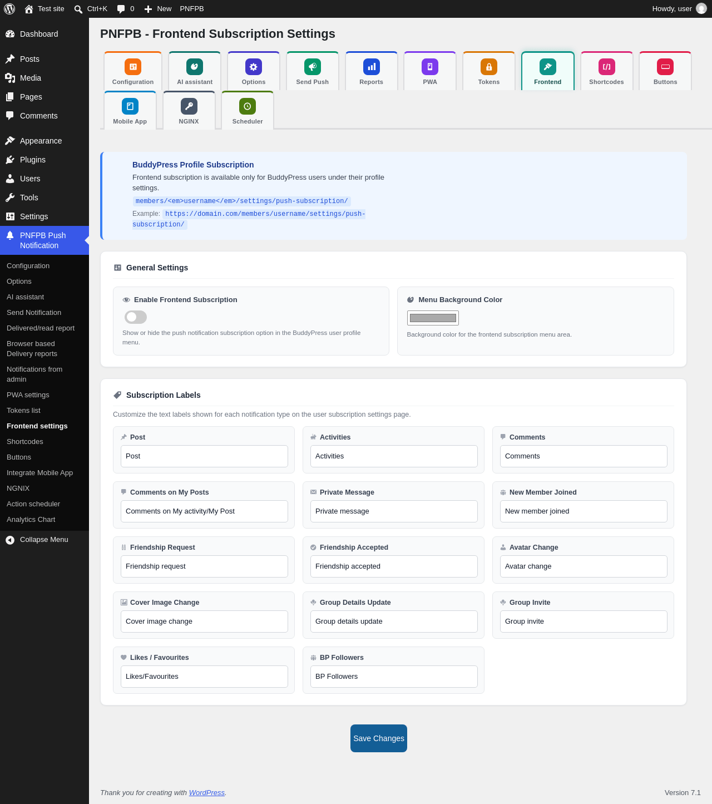The height and width of the screenshot is (804, 712).
Task: Open the New content menu in admin bar
Action: click(158, 9)
